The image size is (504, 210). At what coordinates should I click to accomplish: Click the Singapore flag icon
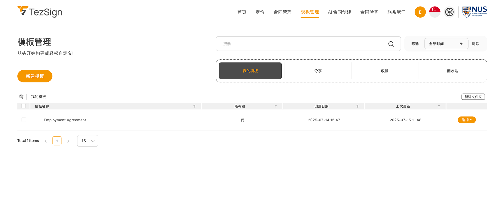[x=435, y=12]
